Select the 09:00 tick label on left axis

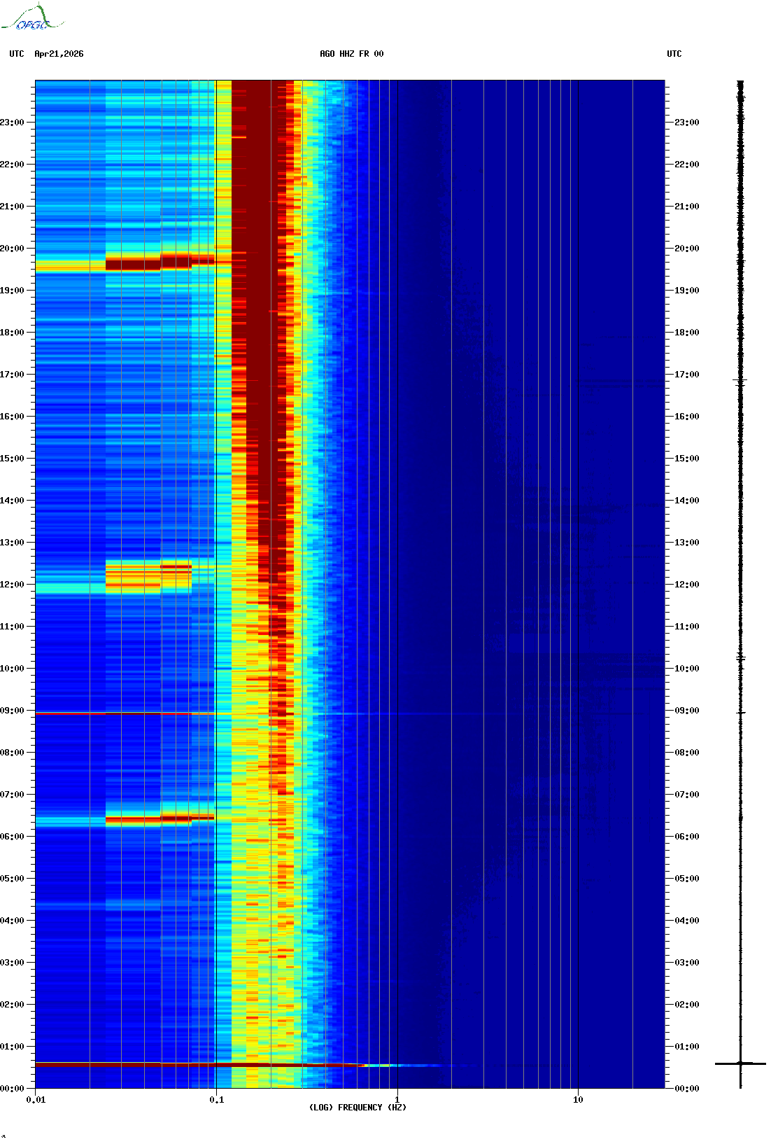pyautogui.click(x=13, y=711)
